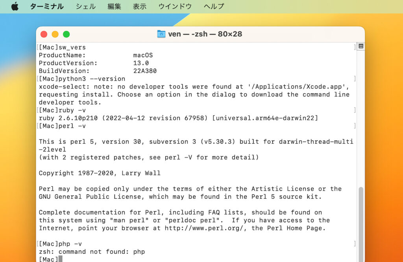Minimize the window using the yellow button
403x262 pixels.
55,34
